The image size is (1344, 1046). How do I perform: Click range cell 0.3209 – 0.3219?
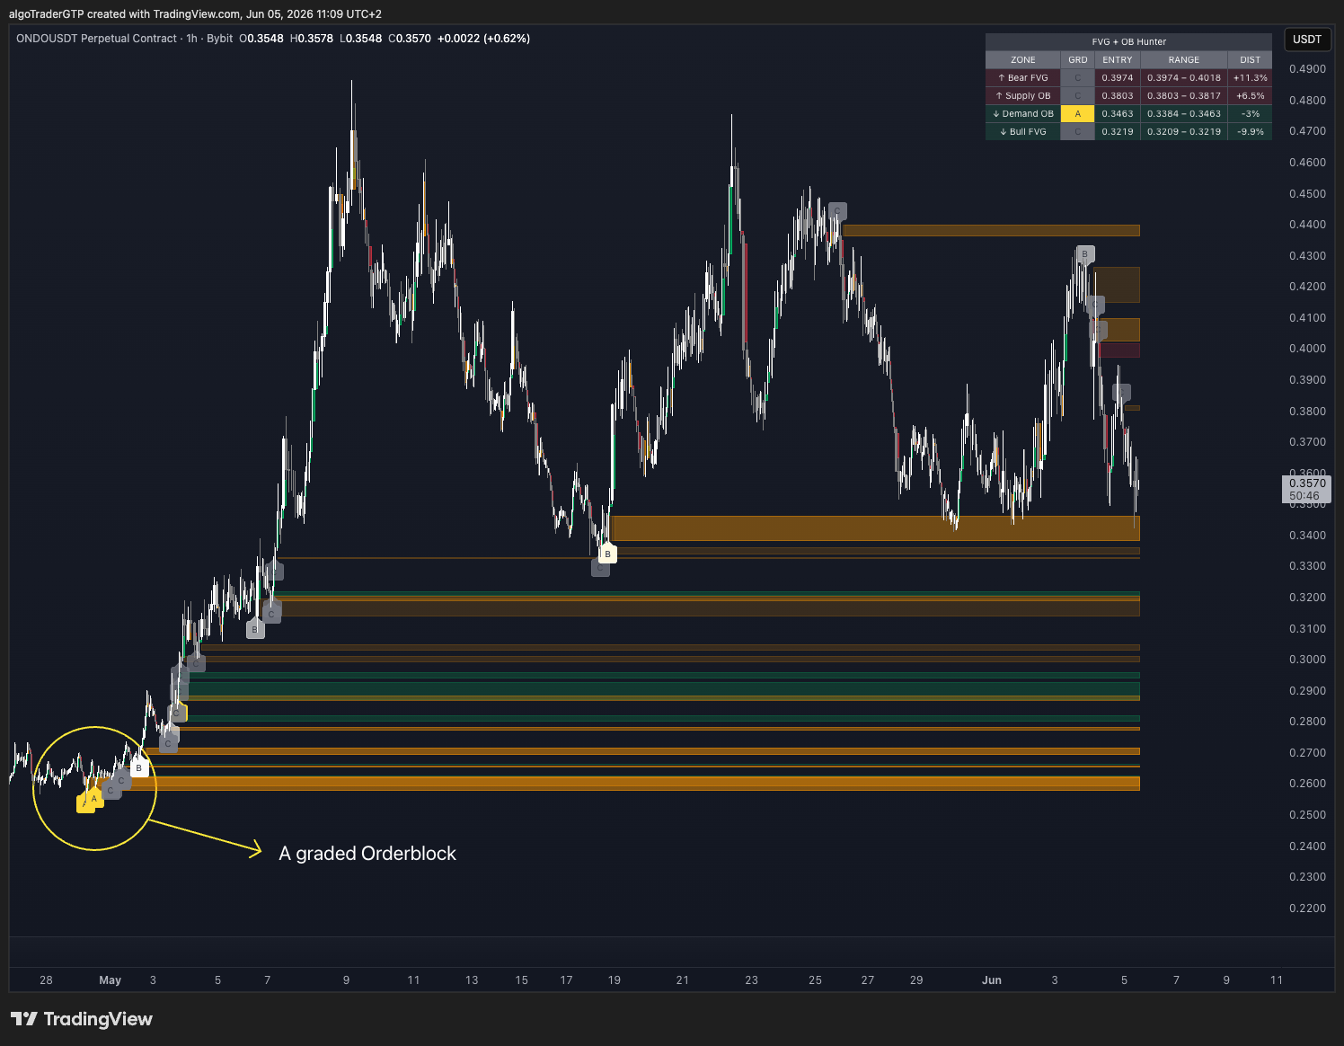click(x=1184, y=132)
